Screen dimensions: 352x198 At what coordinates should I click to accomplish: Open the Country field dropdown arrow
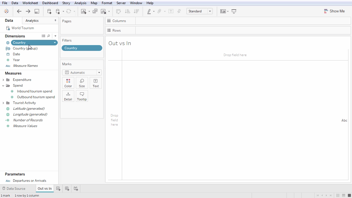click(55, 43)
